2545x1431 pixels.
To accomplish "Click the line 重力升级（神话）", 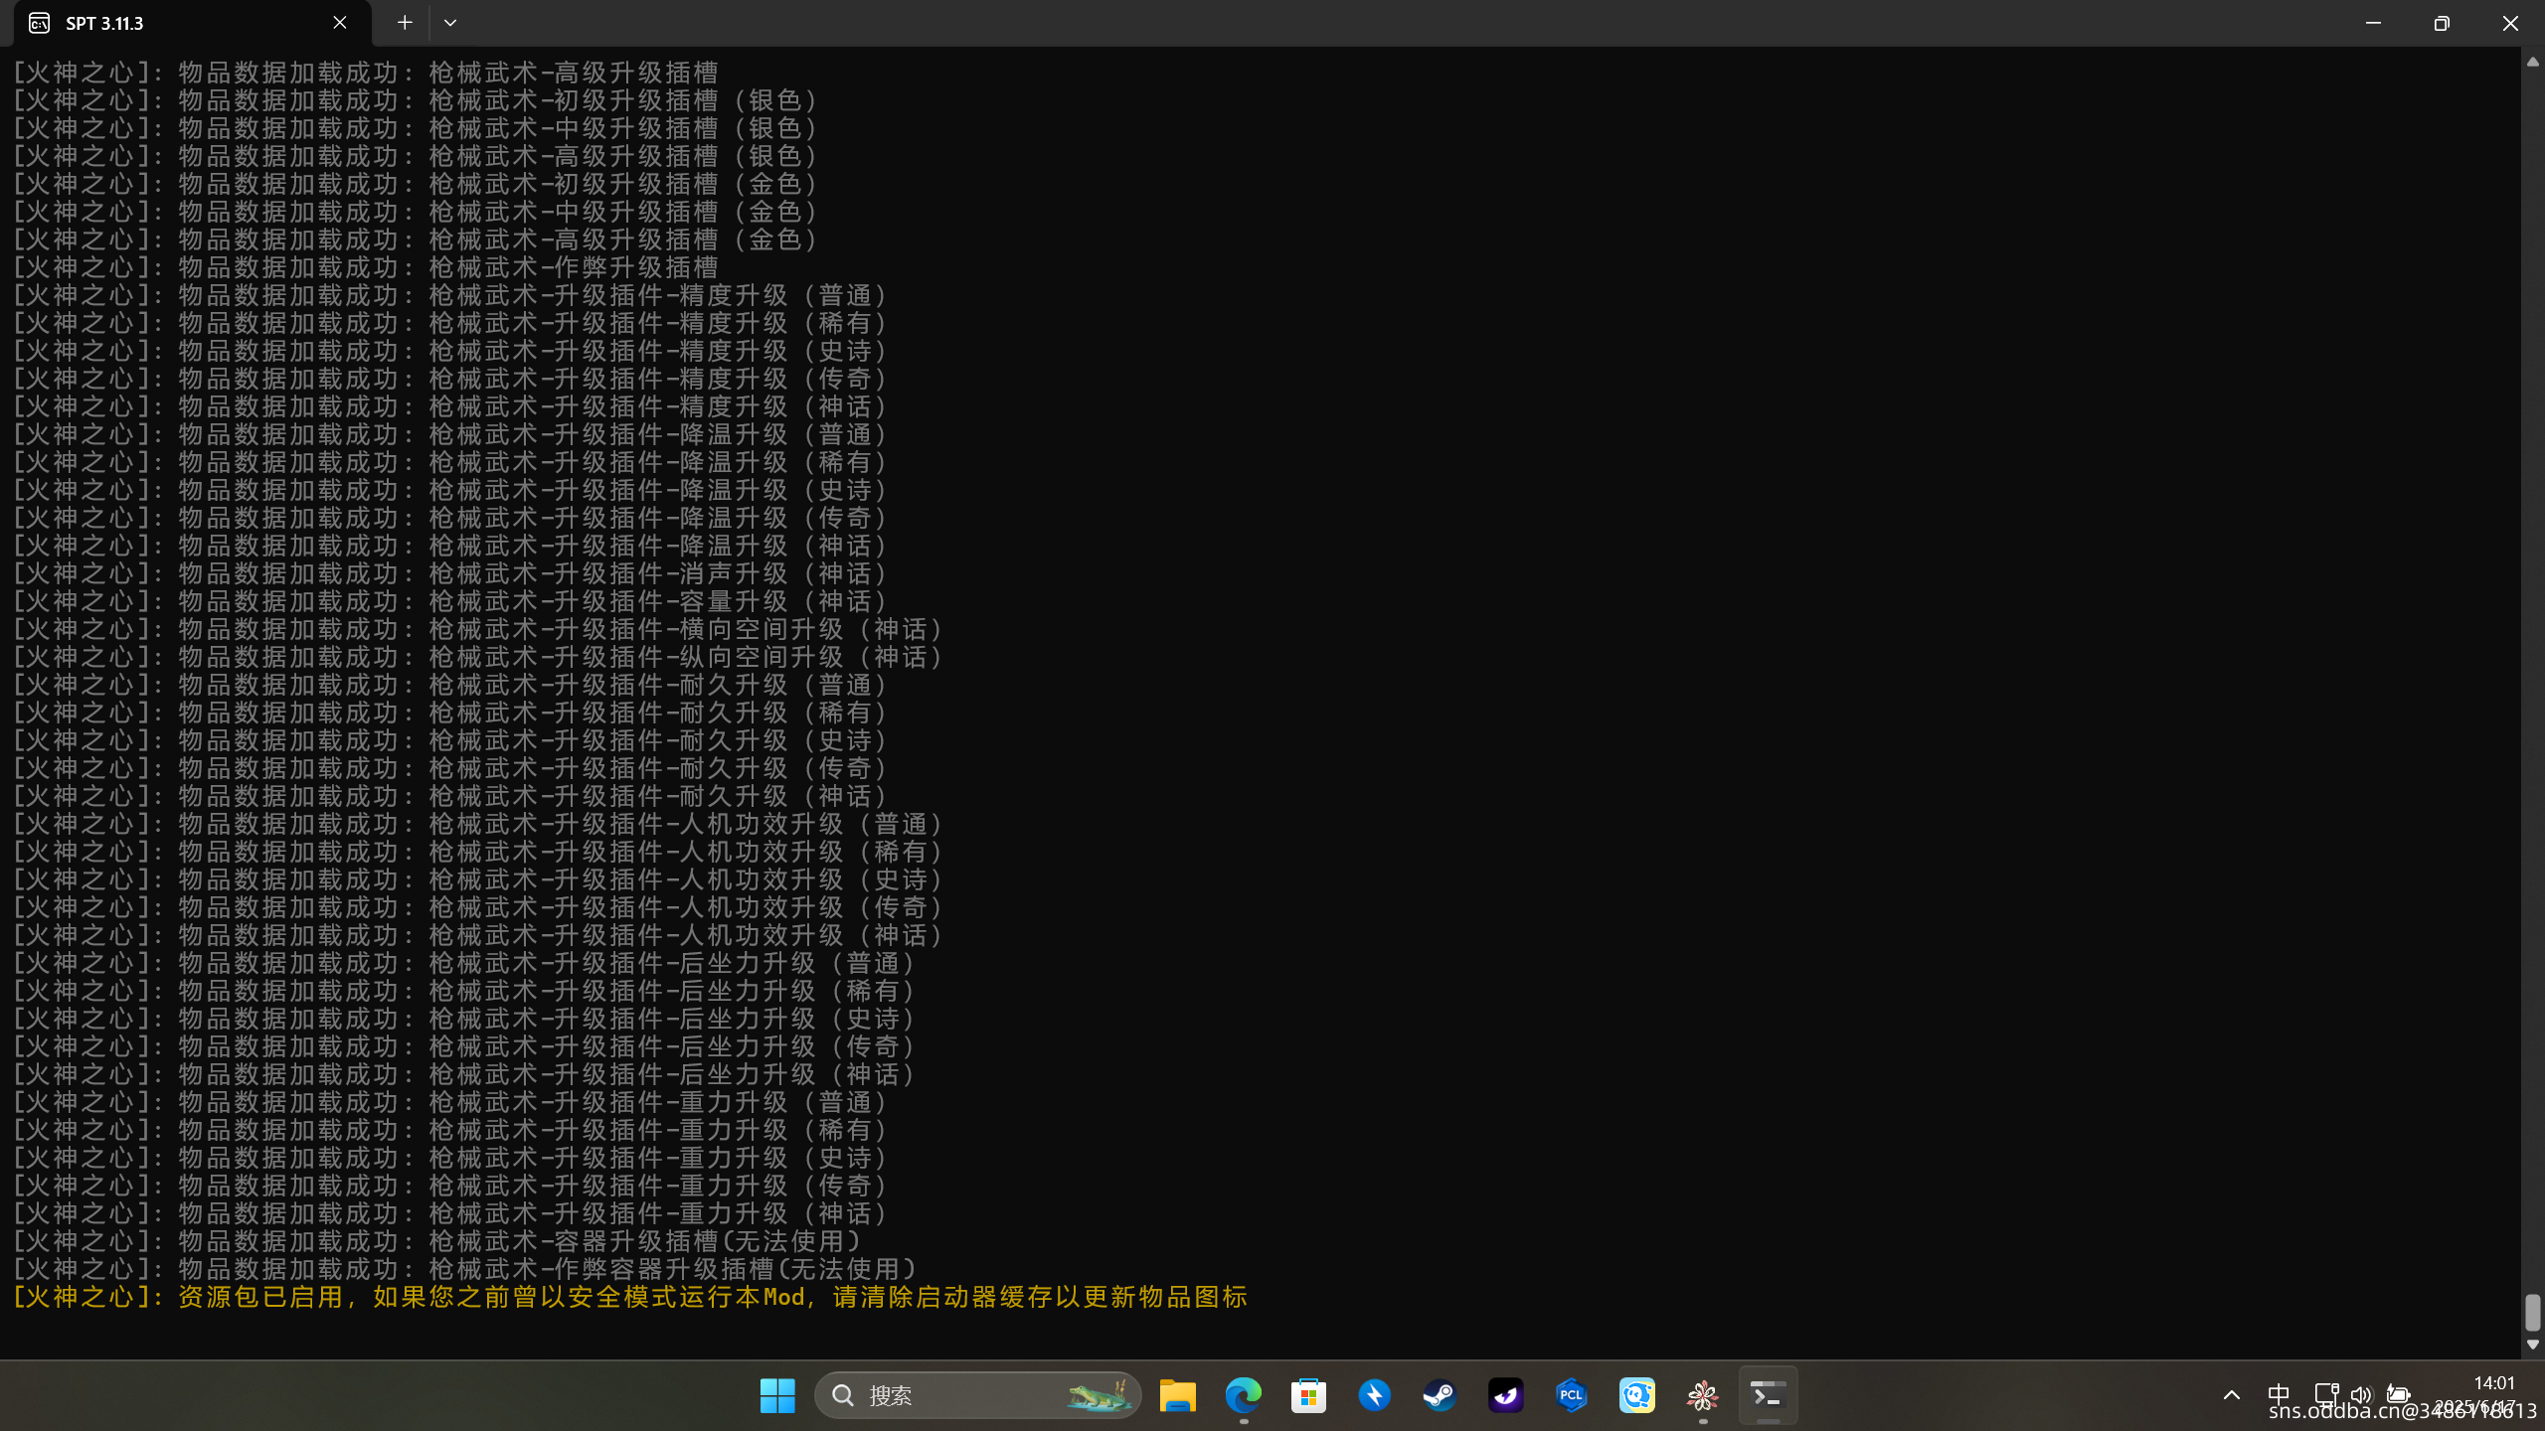I will coord(449,1213).
